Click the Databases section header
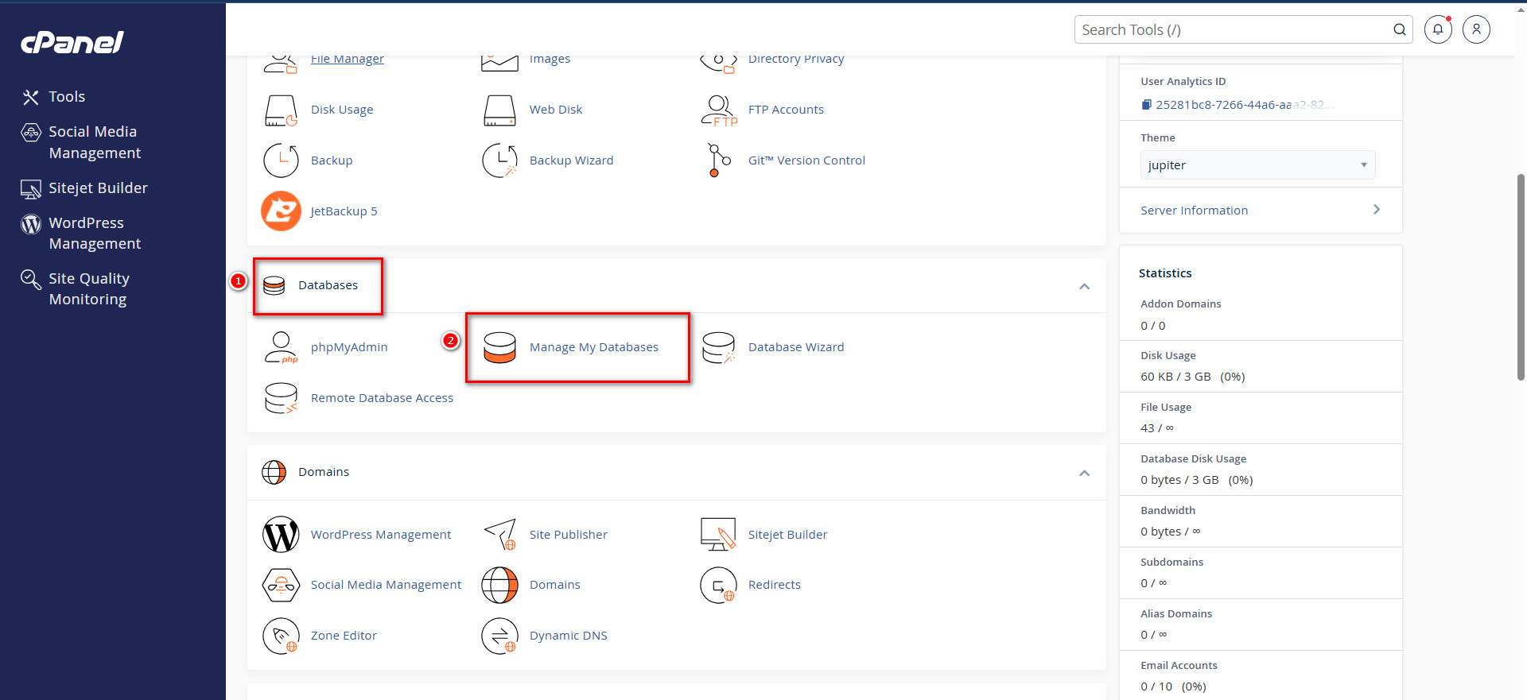This screenshot has height=700, width=1527. point(328,285)
